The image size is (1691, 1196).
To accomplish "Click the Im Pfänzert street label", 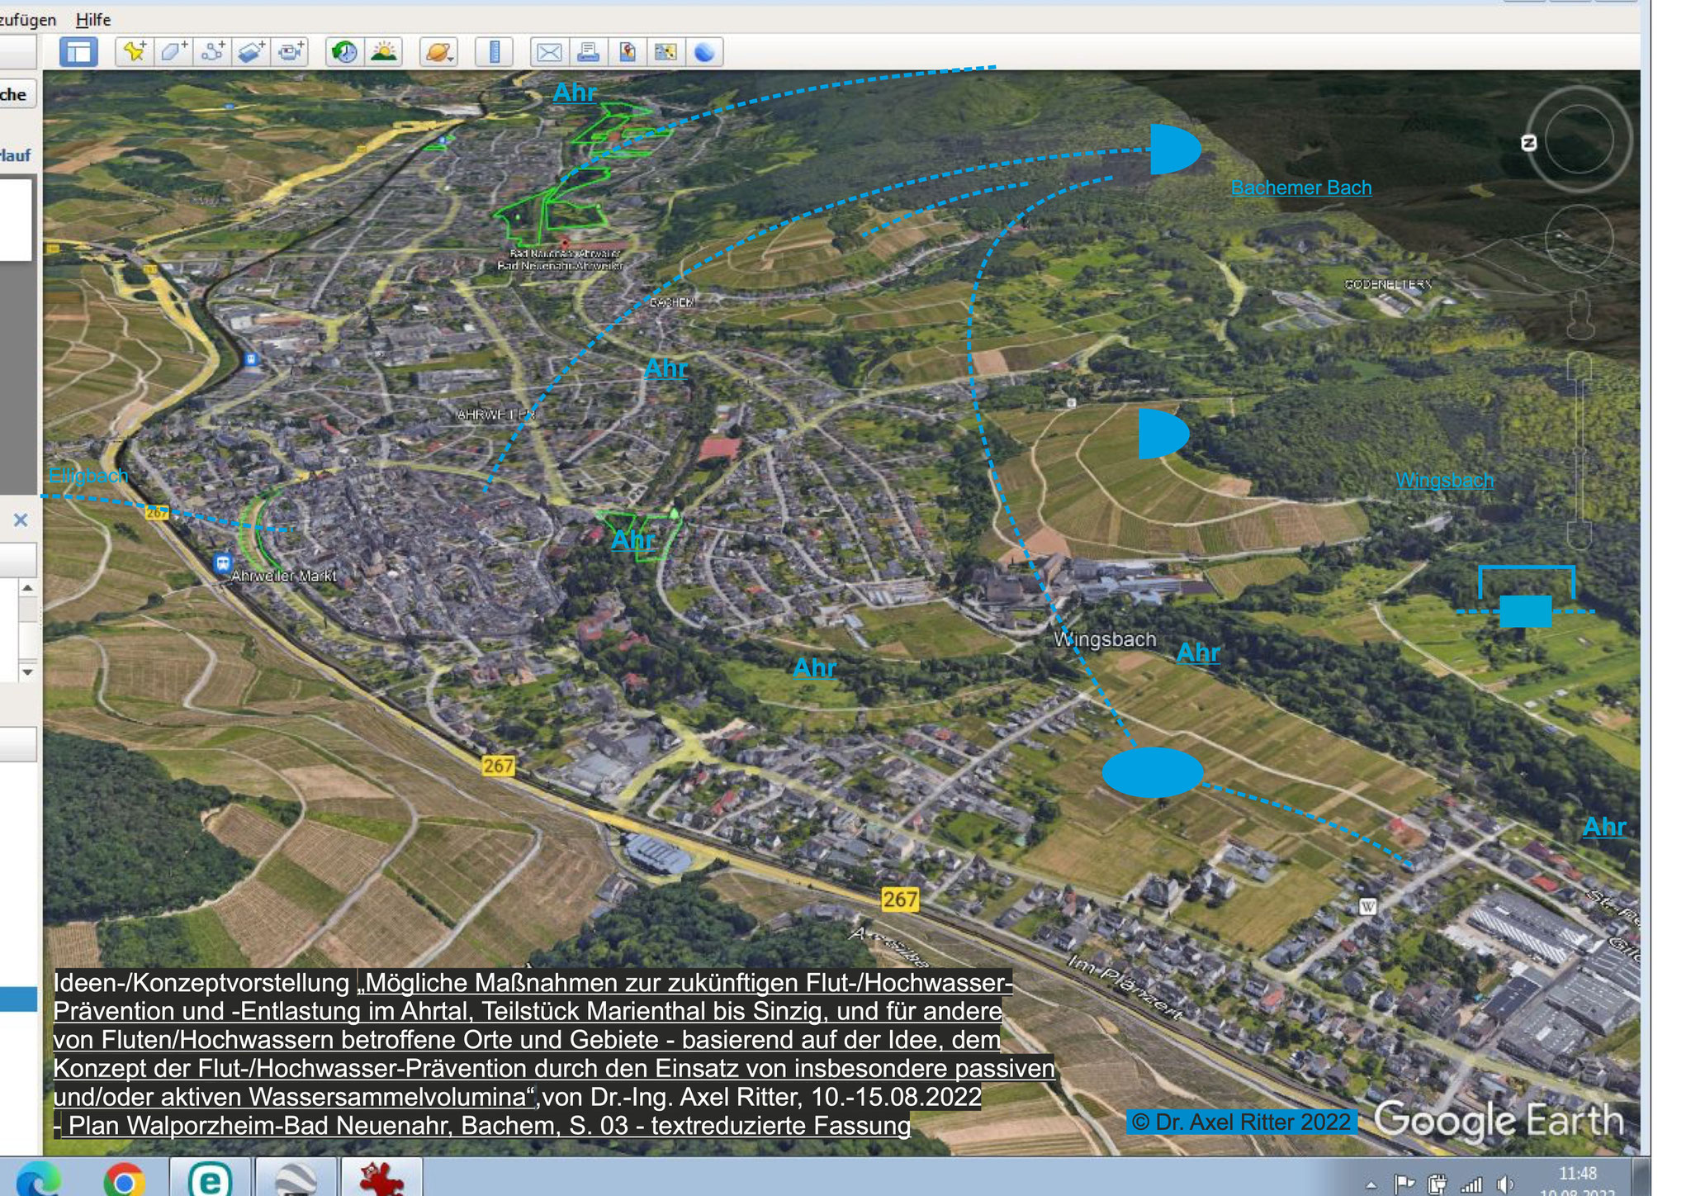I will 1124,987.
